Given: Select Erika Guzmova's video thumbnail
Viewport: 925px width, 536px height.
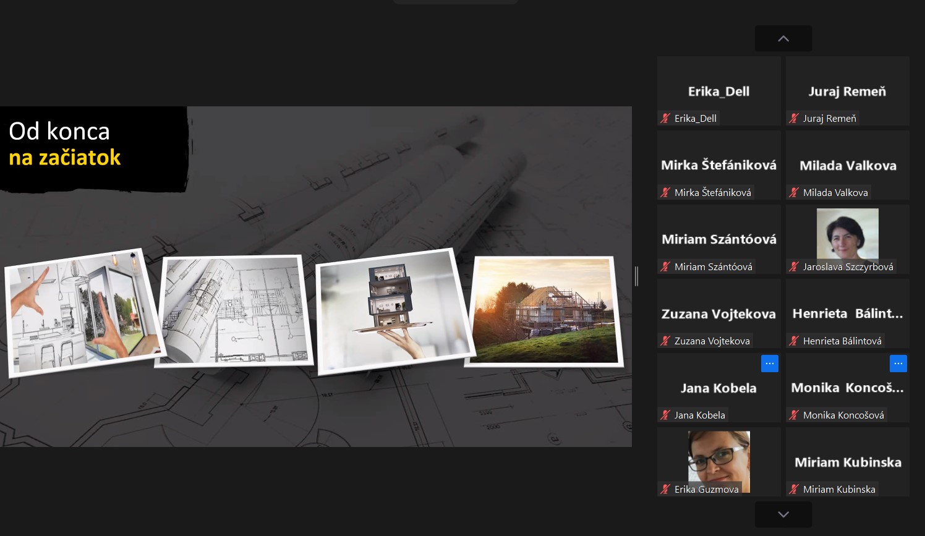Looking at the screenshot, I should [x=718, y=457].
